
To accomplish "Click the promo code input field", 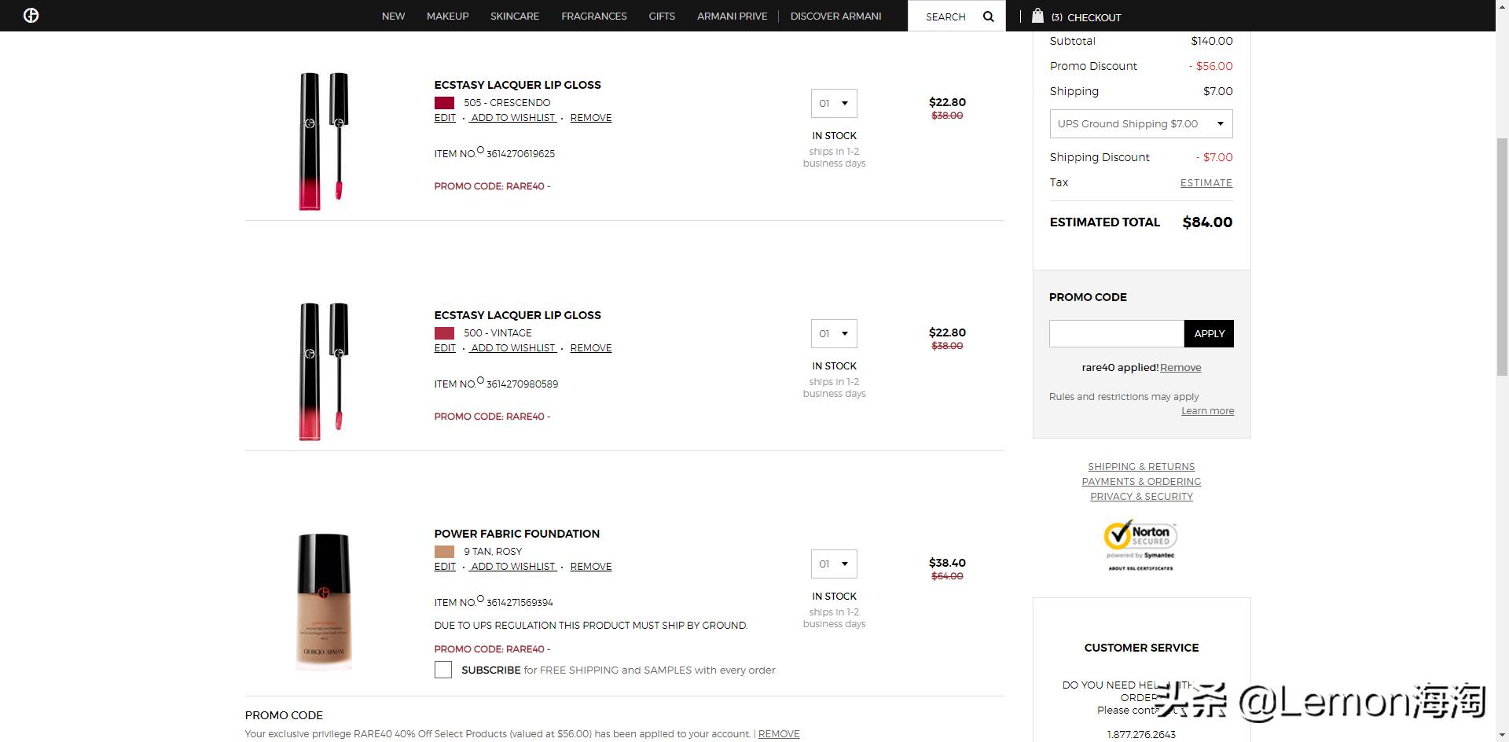I will tap(1117, 333).
